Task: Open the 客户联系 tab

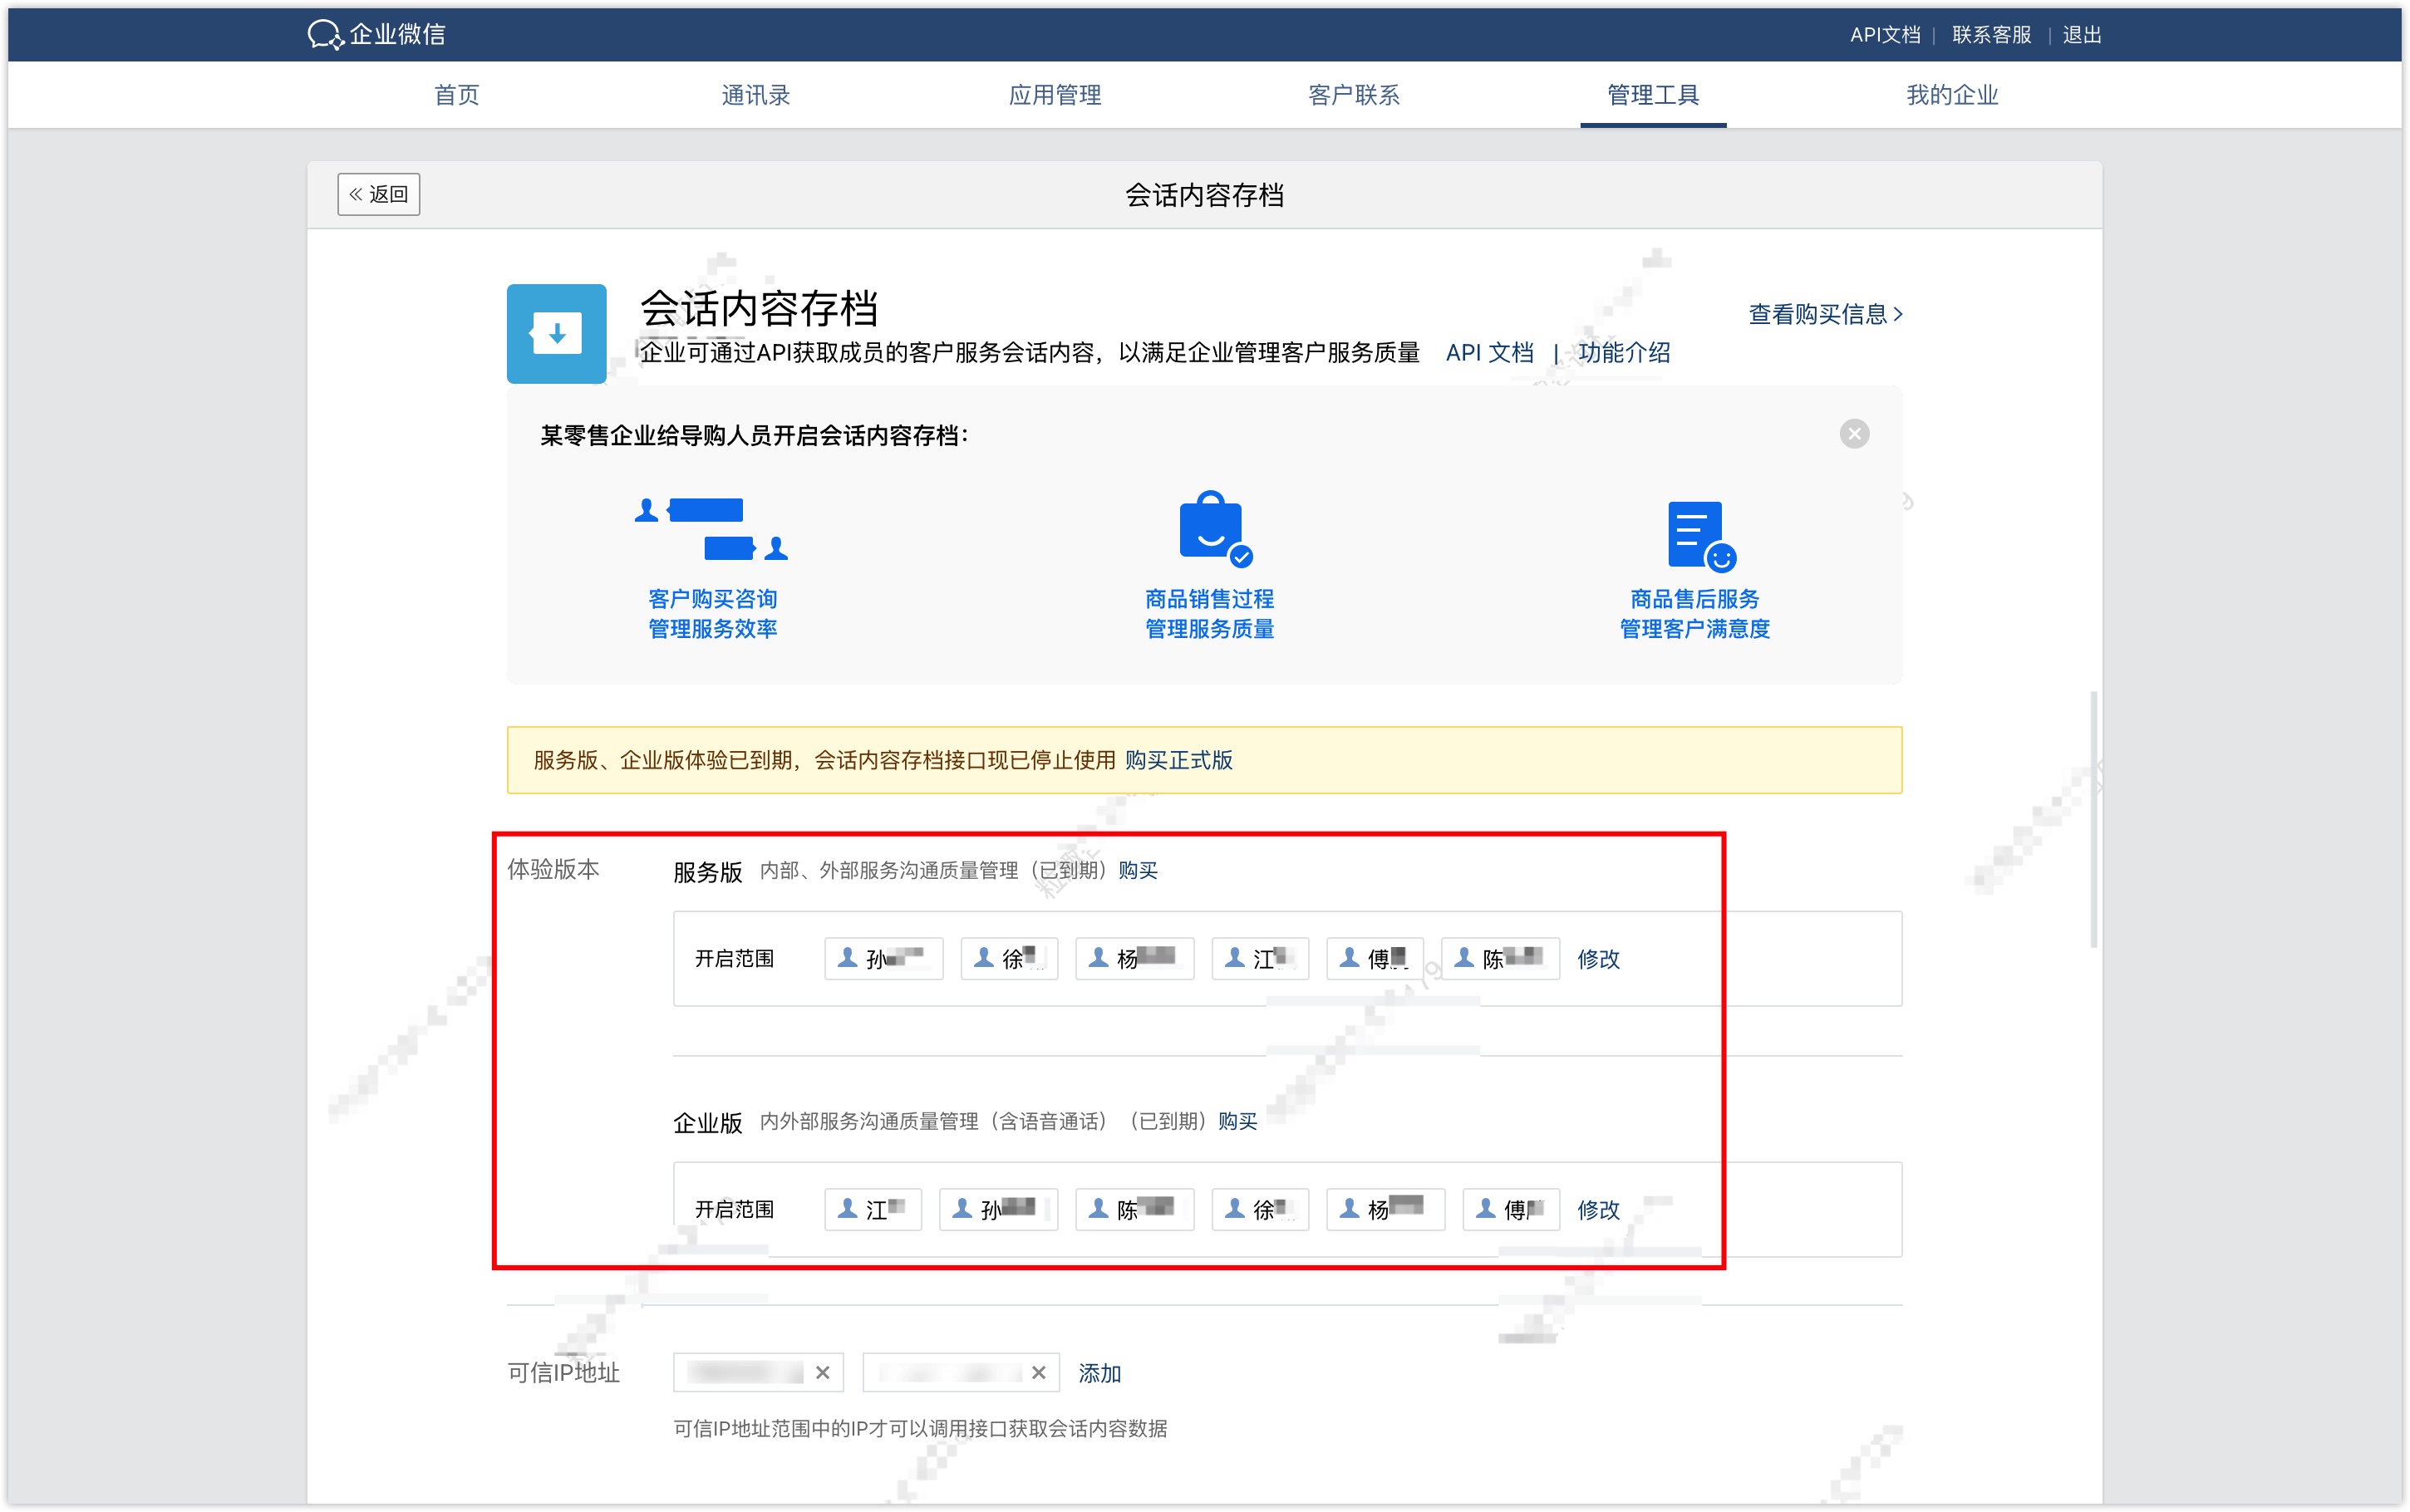Action: tap(1353, 95)
